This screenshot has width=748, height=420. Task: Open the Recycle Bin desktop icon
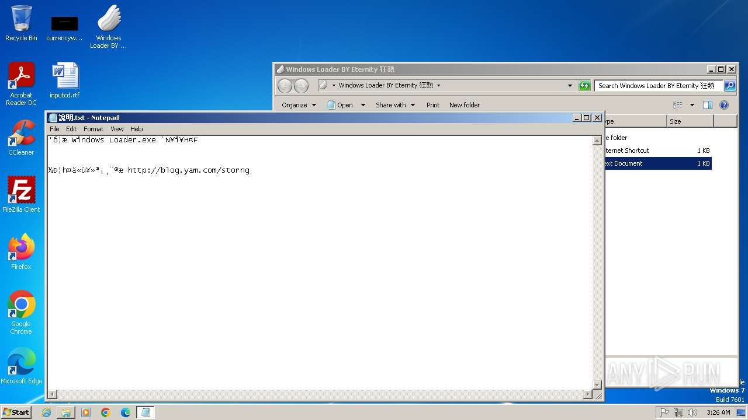[21, 23]
